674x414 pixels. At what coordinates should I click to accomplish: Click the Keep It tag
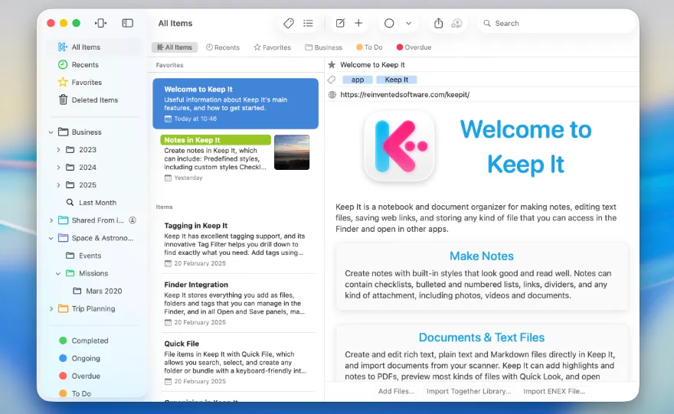pyautogui.click(x=396, y=80)
